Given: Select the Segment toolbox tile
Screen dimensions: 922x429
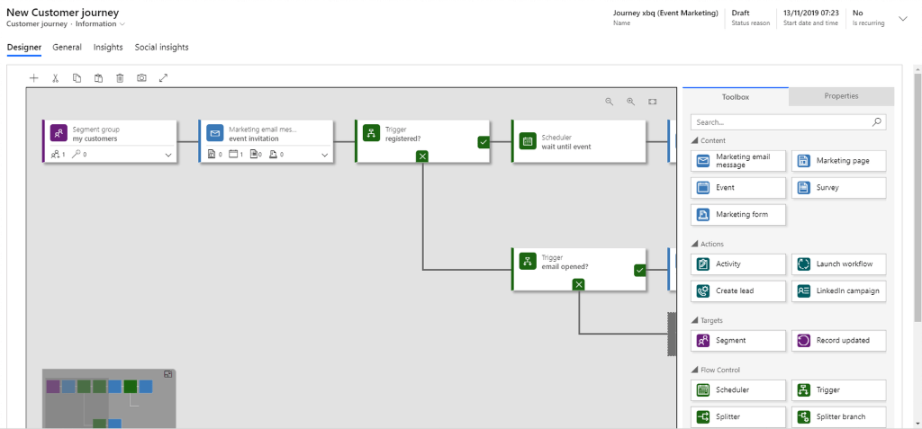Looking at the screenshot, I should tap(738, 340).
